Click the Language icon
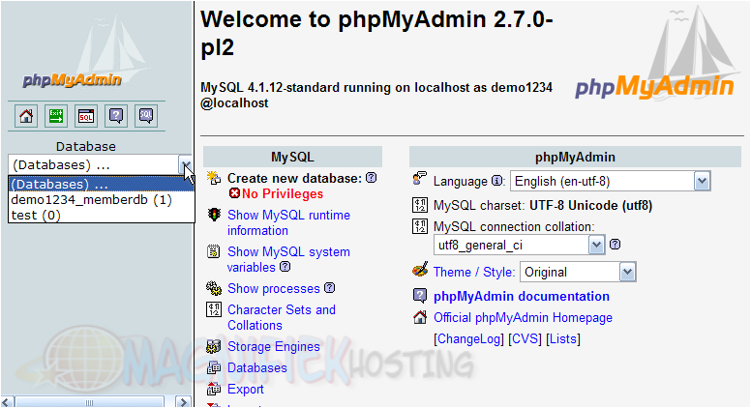The image size is (751, 408). point(420,179)
